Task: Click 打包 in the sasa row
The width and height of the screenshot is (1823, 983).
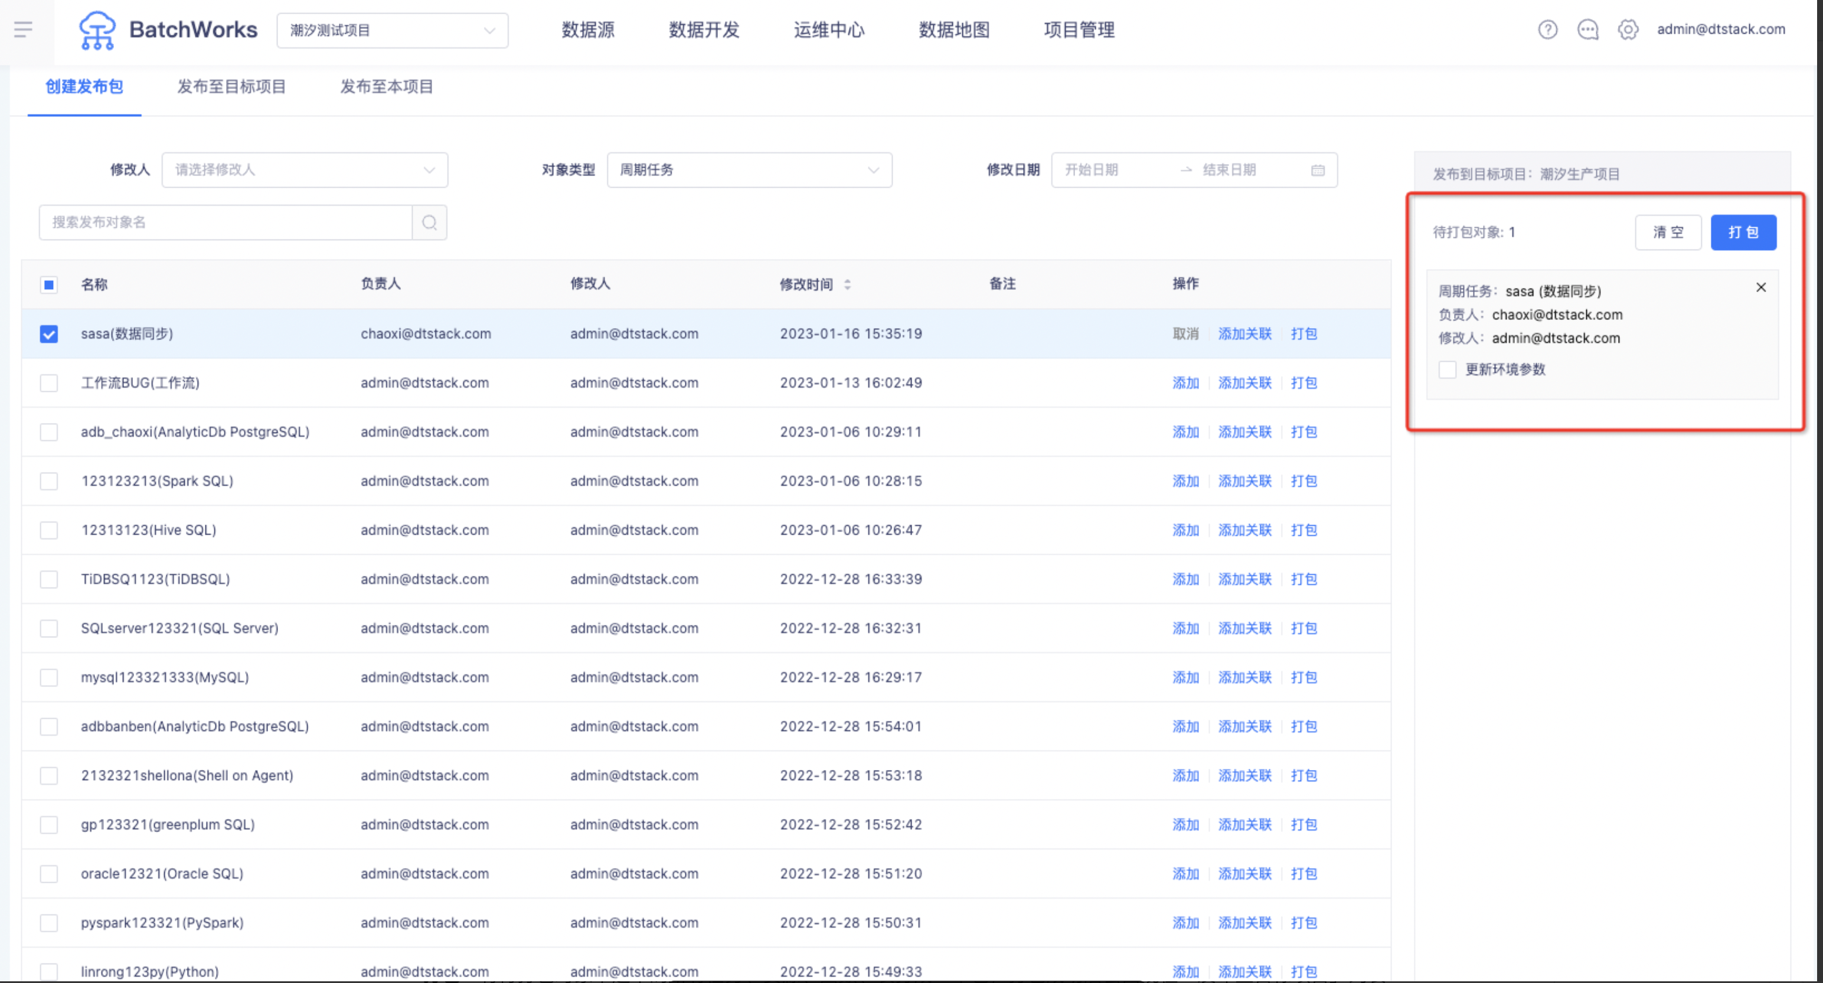Action: point(1303,334)
